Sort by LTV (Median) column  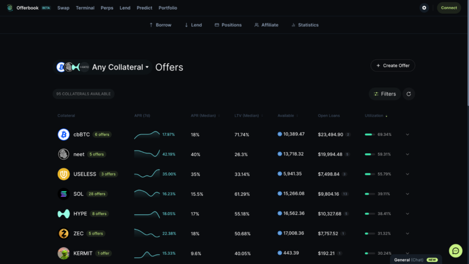(249, 116)
